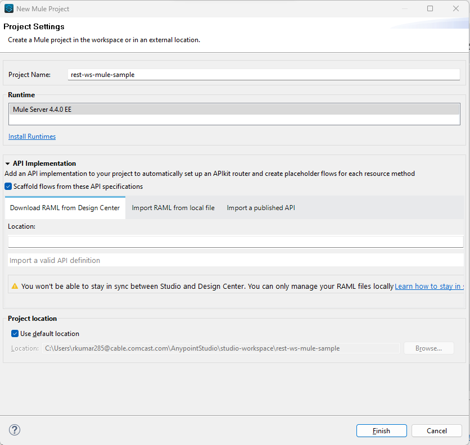Open the Import a published API tab
This screenshot has width=470, height=445.
point(260,207)
